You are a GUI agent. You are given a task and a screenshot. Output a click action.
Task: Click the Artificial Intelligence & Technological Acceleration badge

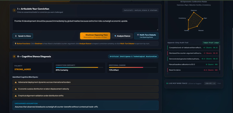coord(133,56)
